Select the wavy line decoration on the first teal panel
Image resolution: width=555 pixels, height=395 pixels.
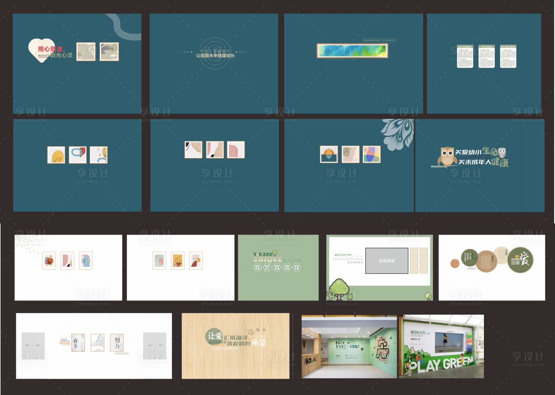[x=123, y=26]
